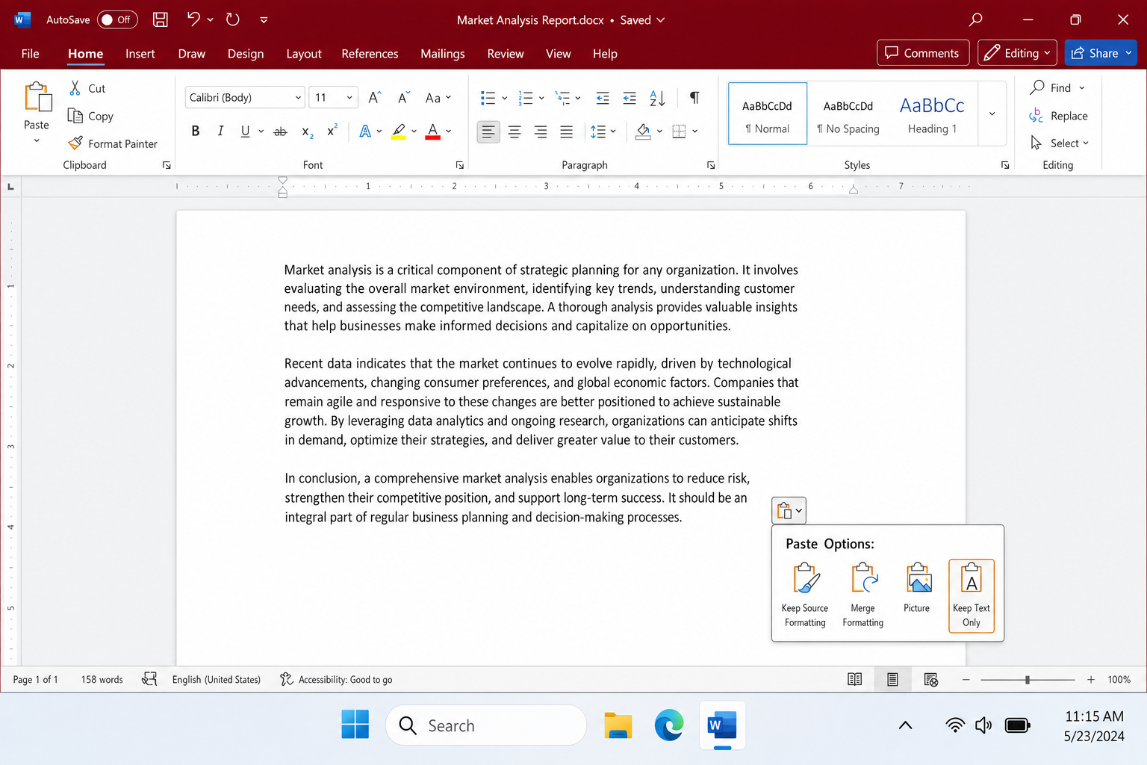Select Keep Text Only paste option

972,595
